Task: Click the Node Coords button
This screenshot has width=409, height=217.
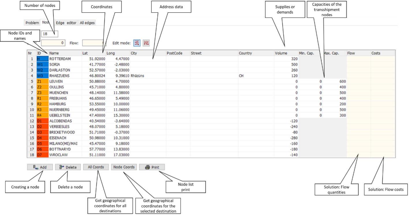Action: pyautogui.click(x=124, y=167)
